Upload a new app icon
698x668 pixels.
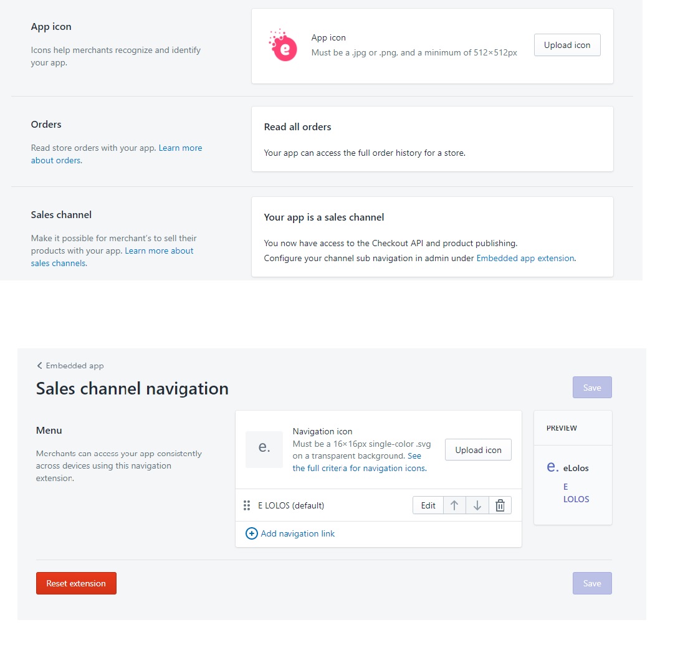[x=567, y=45]
